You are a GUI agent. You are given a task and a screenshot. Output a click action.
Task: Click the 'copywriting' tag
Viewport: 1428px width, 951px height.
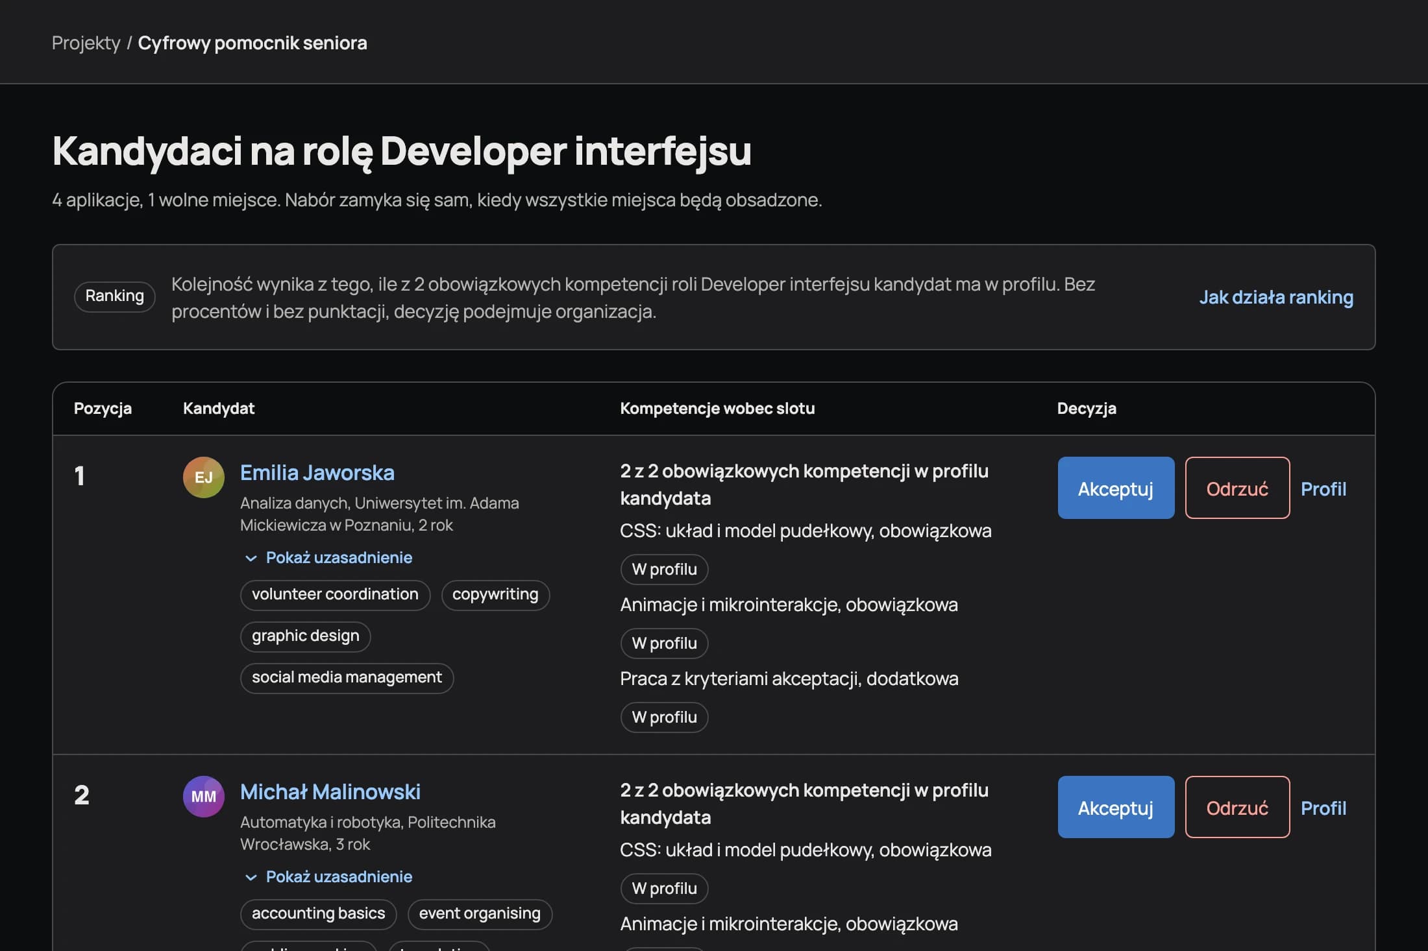point(495,595)
